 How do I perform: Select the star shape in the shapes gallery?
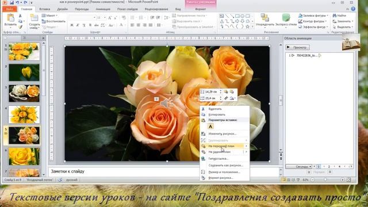coord(247,26)
